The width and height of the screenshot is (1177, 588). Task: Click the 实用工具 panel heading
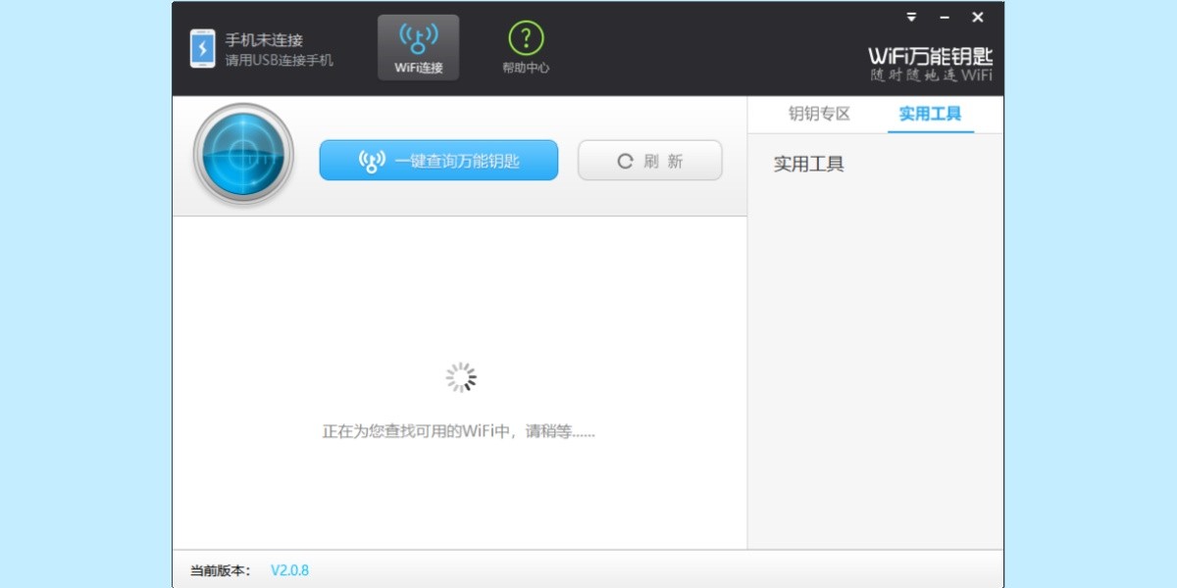pyautogui.click(x=809, y=165)
